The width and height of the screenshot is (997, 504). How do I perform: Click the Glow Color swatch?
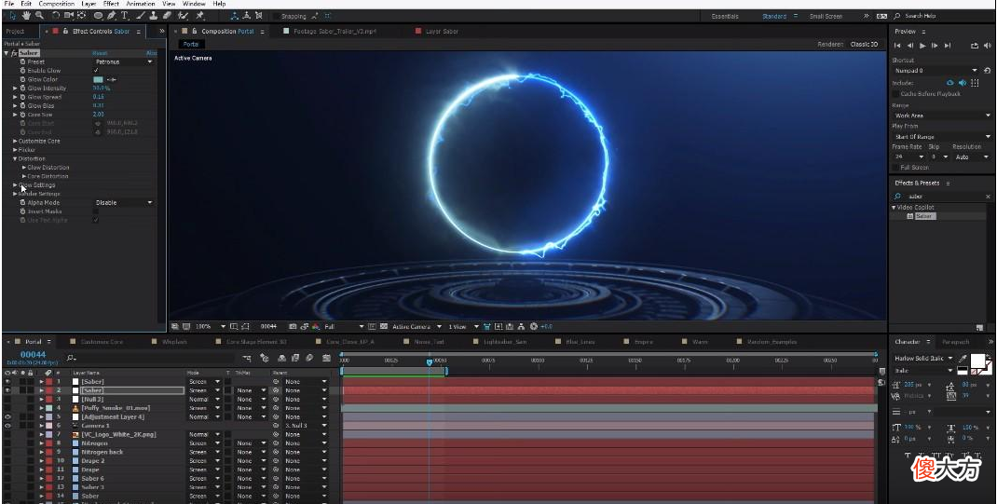[x=98, y=79]
